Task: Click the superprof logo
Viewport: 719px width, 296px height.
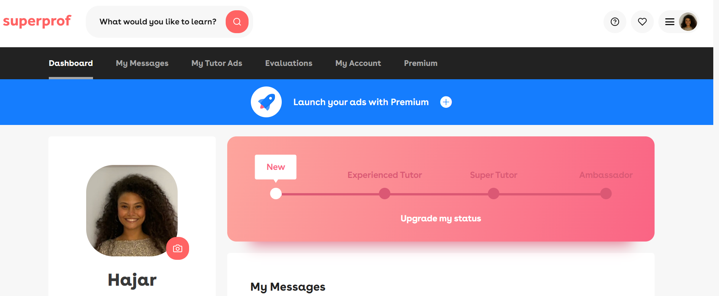Action: (37, 21)
